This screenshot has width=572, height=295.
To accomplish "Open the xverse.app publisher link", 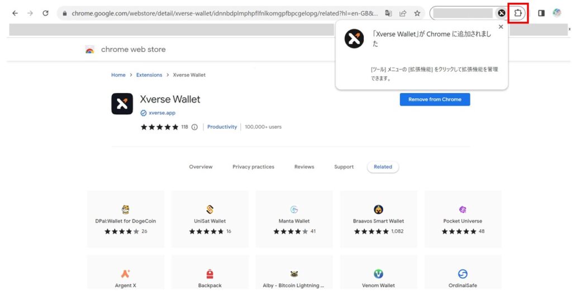I will pos(162,113).
